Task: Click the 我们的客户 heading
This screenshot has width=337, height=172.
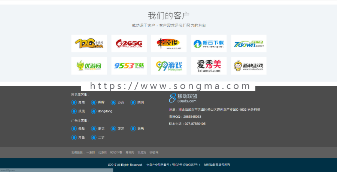Action: tap(169, 16)
